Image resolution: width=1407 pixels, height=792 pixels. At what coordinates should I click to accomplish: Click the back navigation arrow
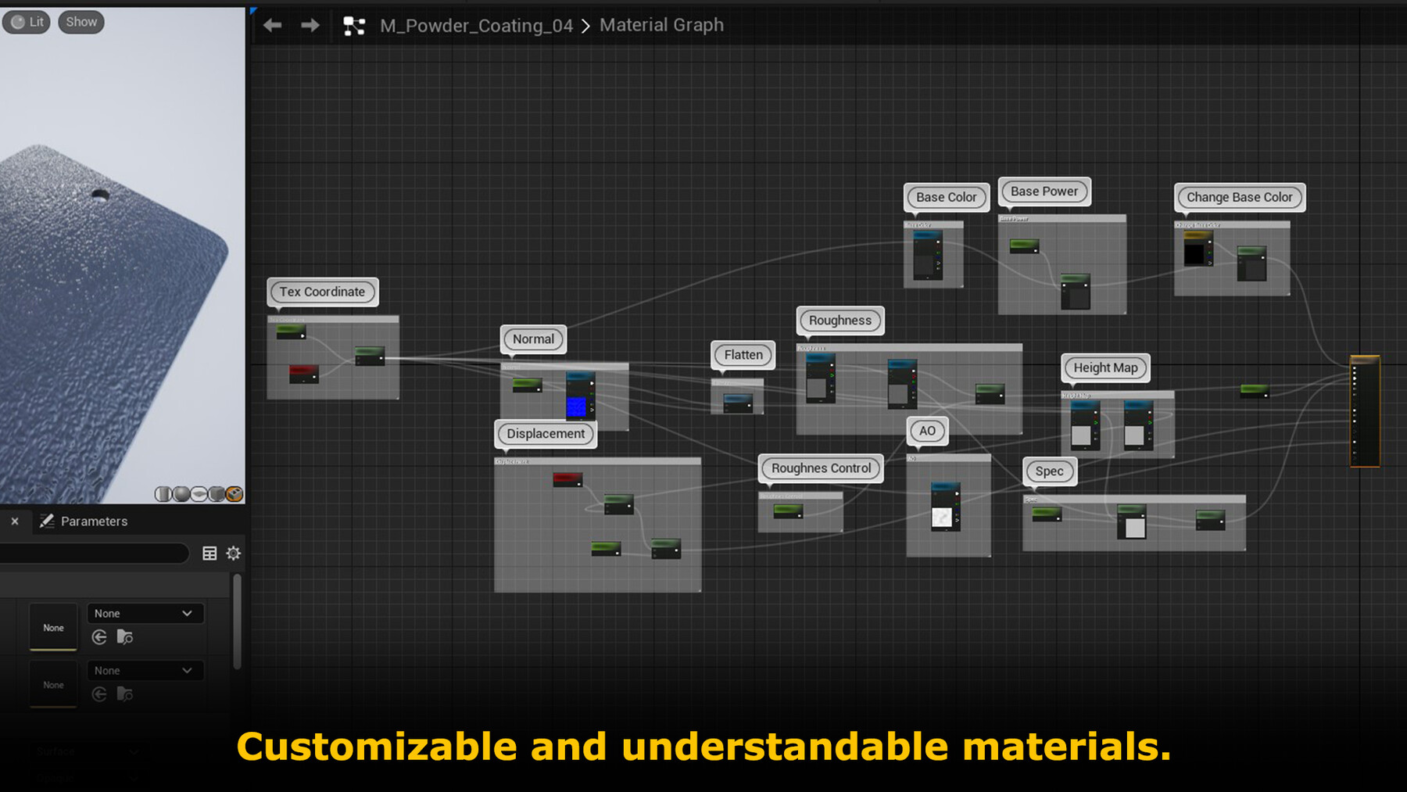[x=273, y=24]
